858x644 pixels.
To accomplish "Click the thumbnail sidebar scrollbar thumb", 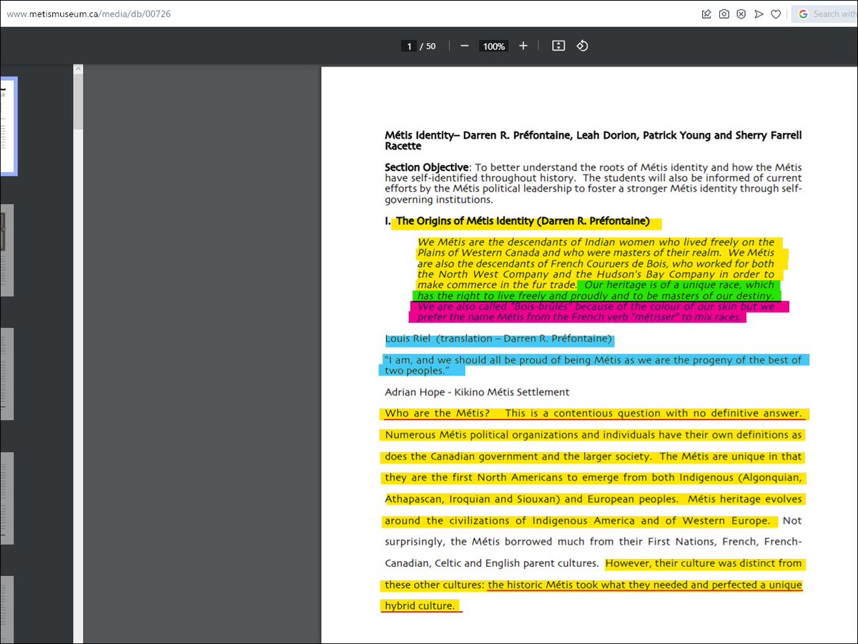I will (78, 101).
